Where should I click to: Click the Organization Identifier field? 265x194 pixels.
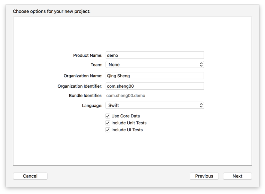[x=155, y=86]
